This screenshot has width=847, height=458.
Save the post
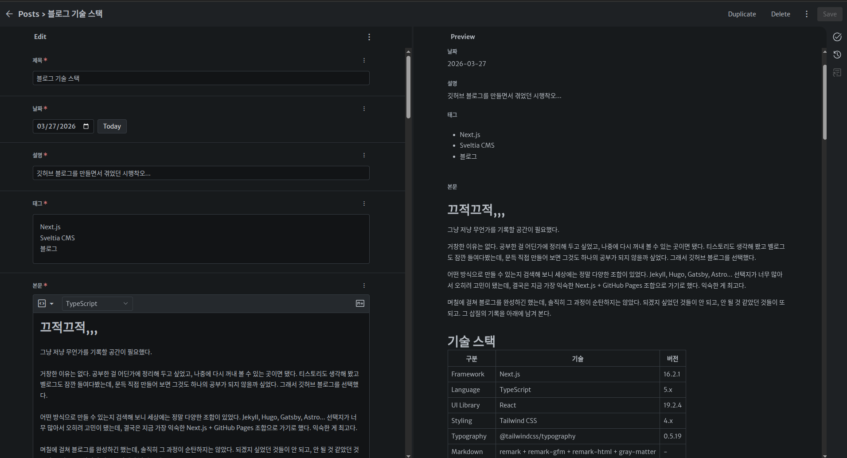829,14
